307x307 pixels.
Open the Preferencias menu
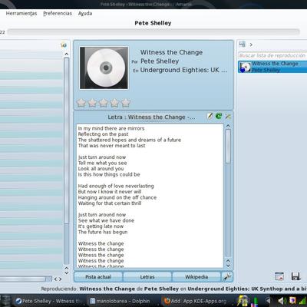coord(58,13)
